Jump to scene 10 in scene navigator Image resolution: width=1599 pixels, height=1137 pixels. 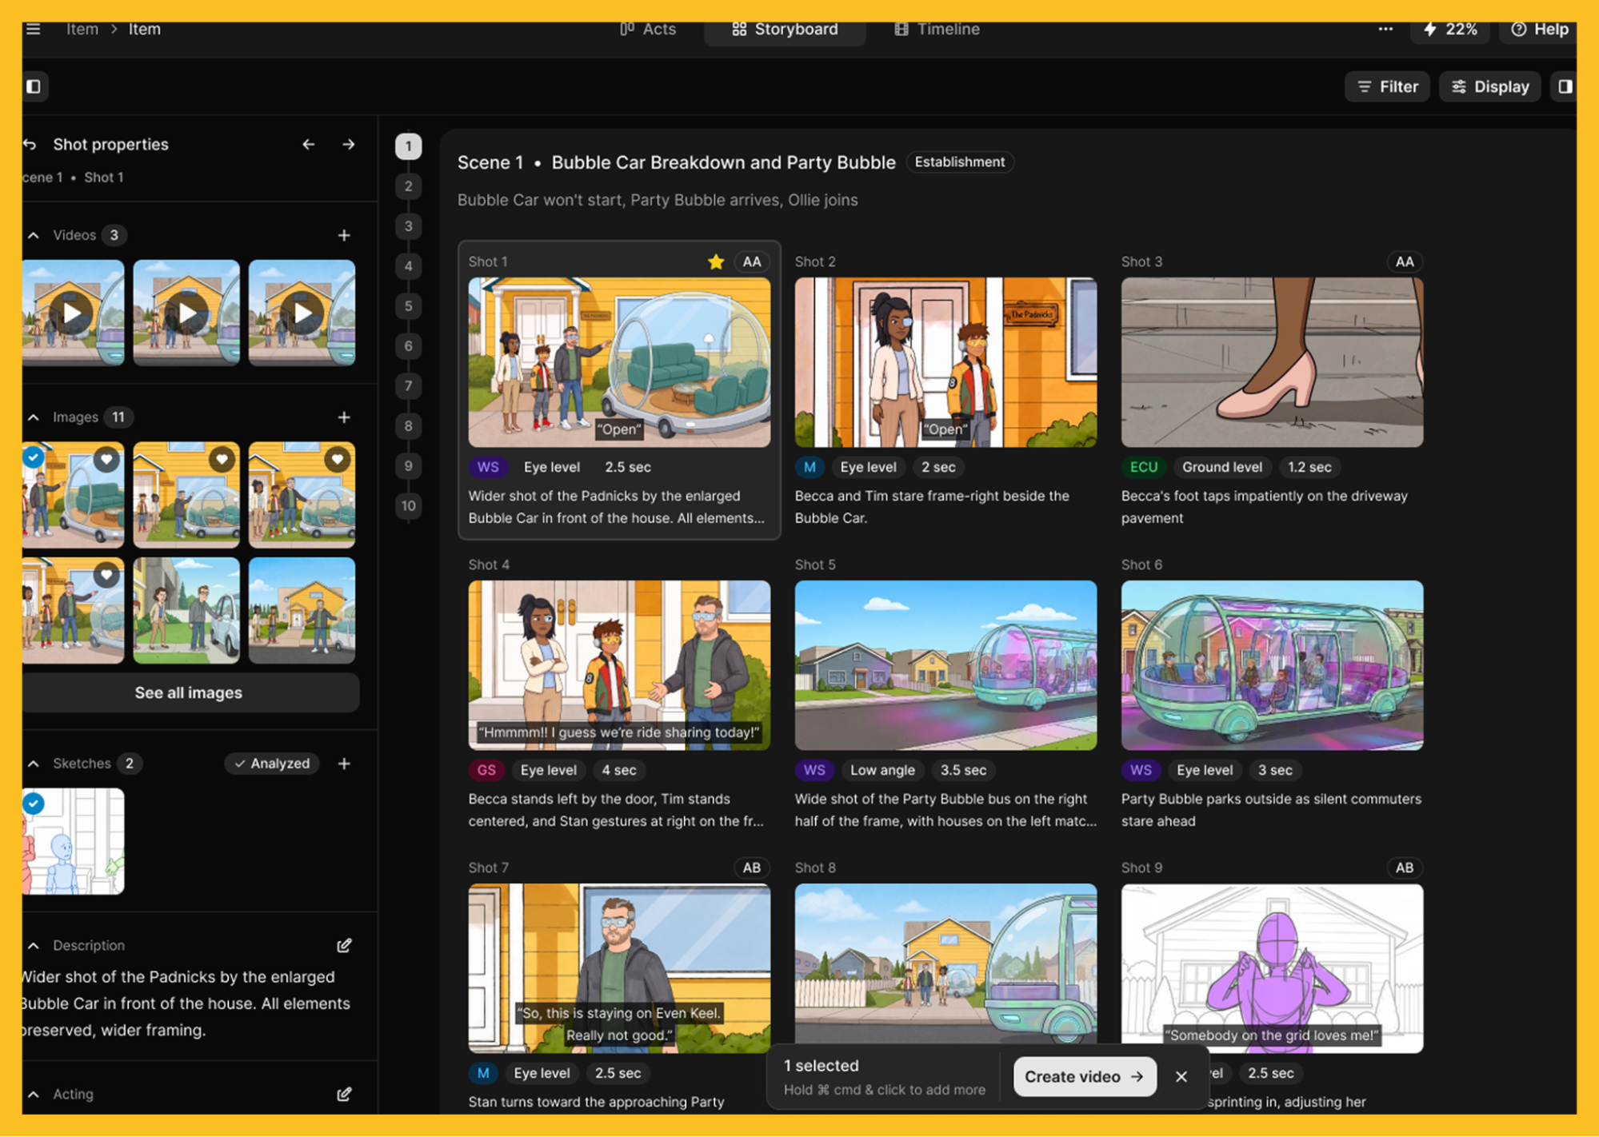(409, 506)
